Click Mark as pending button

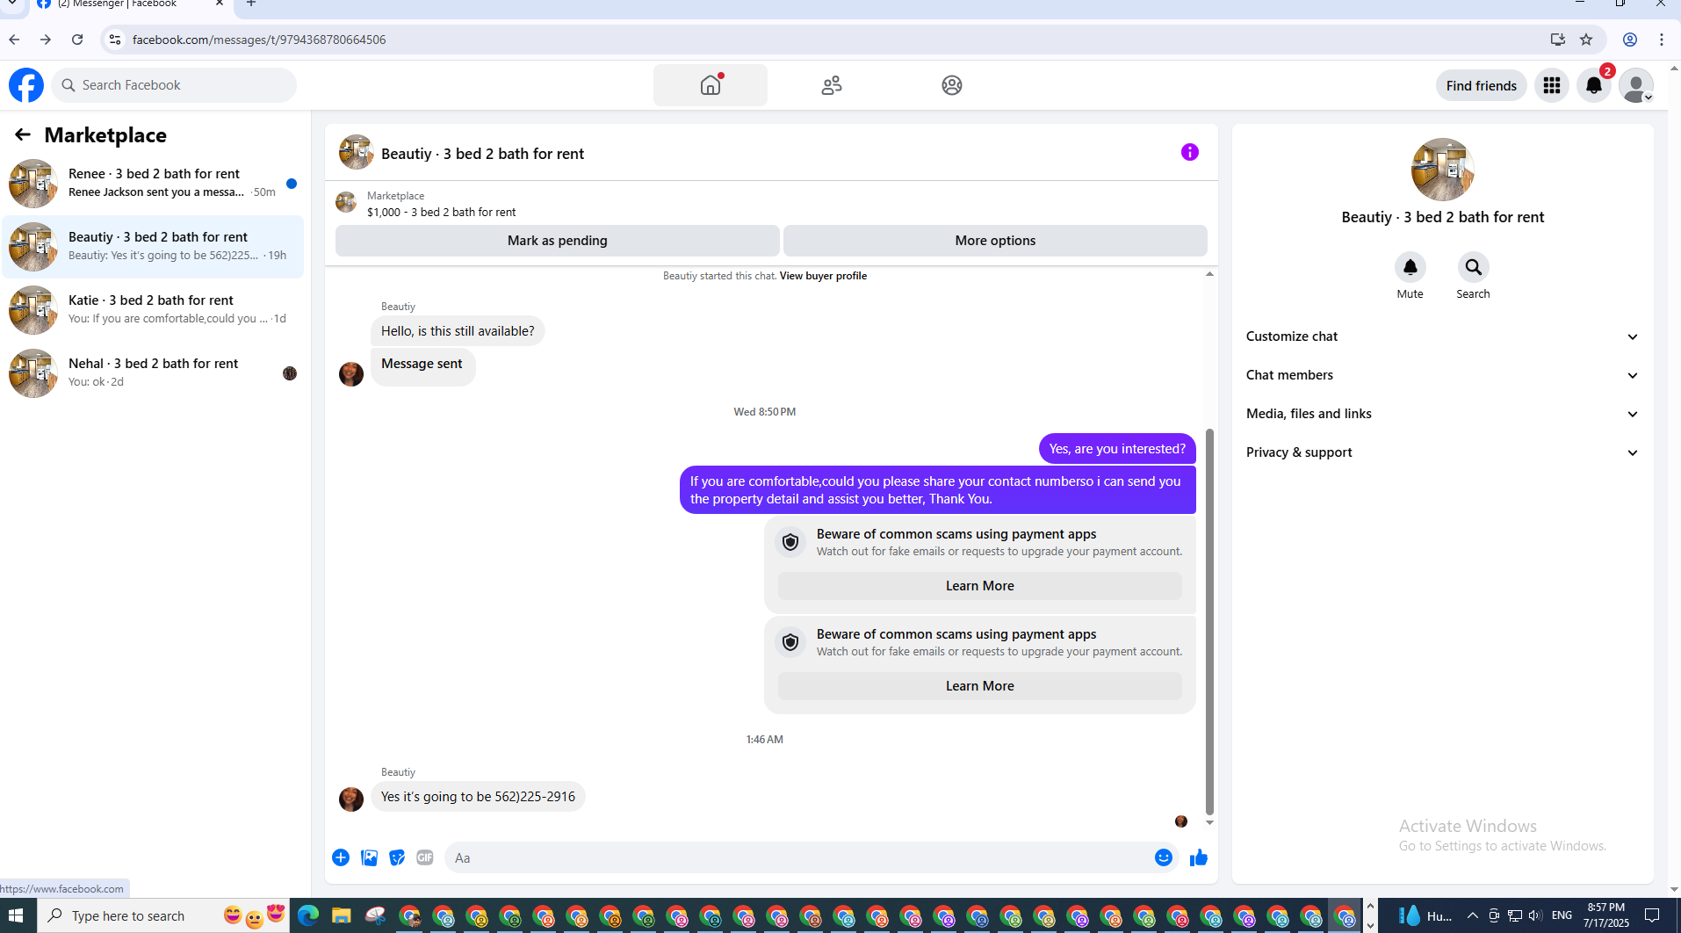(x=557, y=241)
